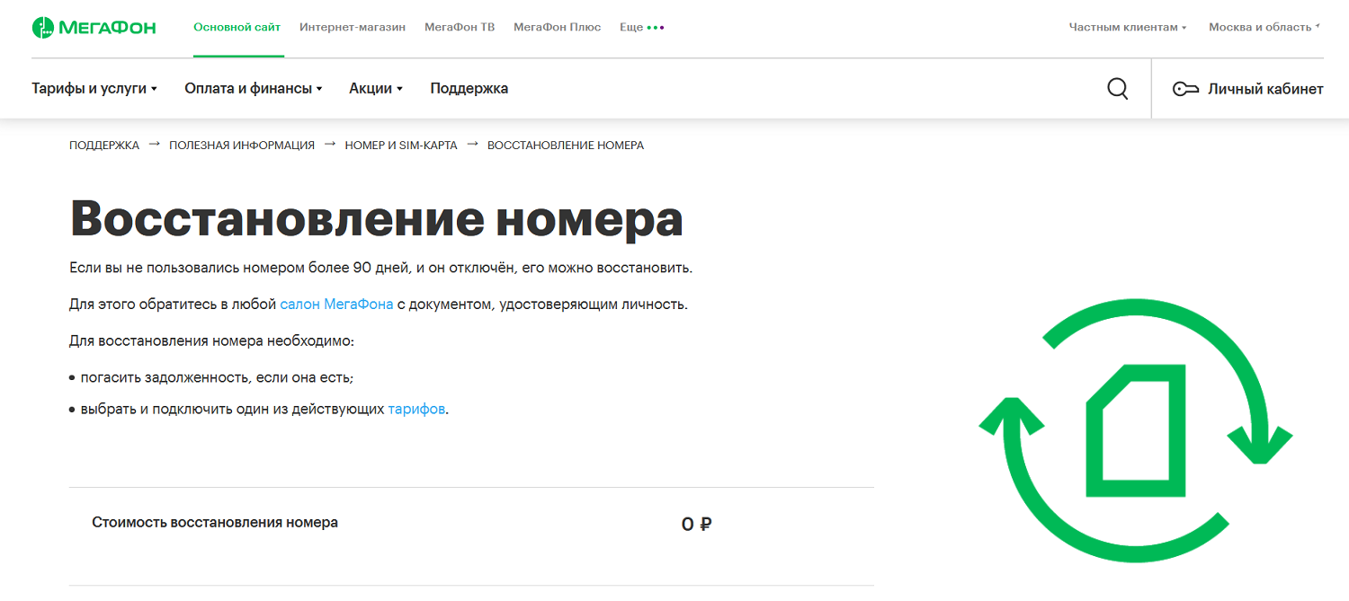Click the Стоимость восстановления номера label
The height and width of the screenshot is (601, 1349).
coord(215,522)
